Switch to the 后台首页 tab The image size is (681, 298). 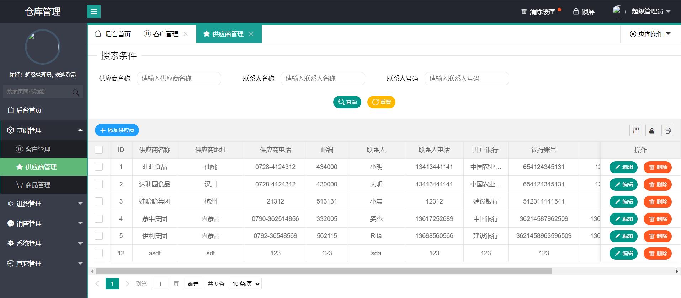click(113, 34)
